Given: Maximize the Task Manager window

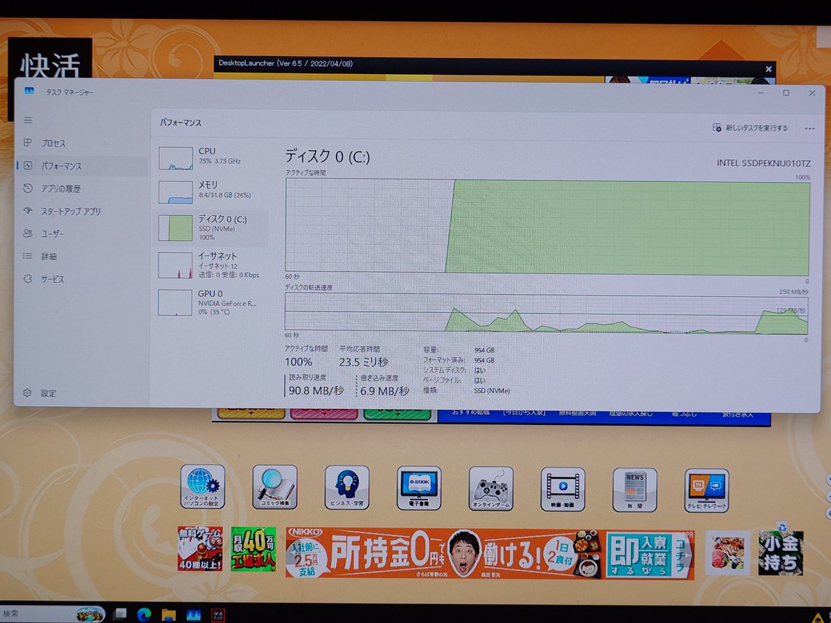Looking at the screenshot, I should (786, 93).
